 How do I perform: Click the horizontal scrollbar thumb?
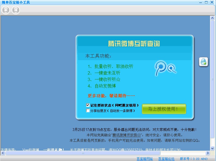click(x=83, y=153)
